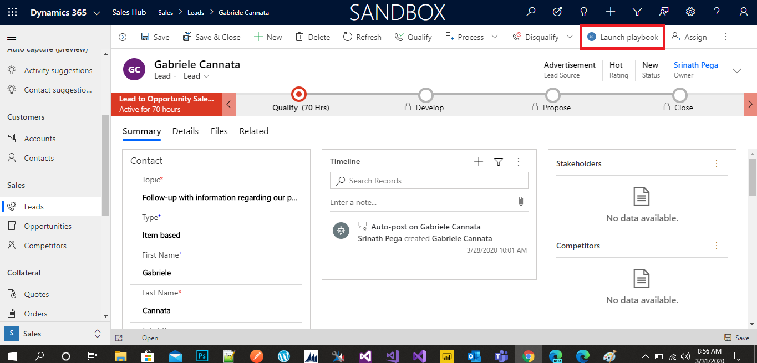Open Quotes under Collateral
Viewport: 757px width, 363px height.
pyautogui.click(x=38, y=294)
